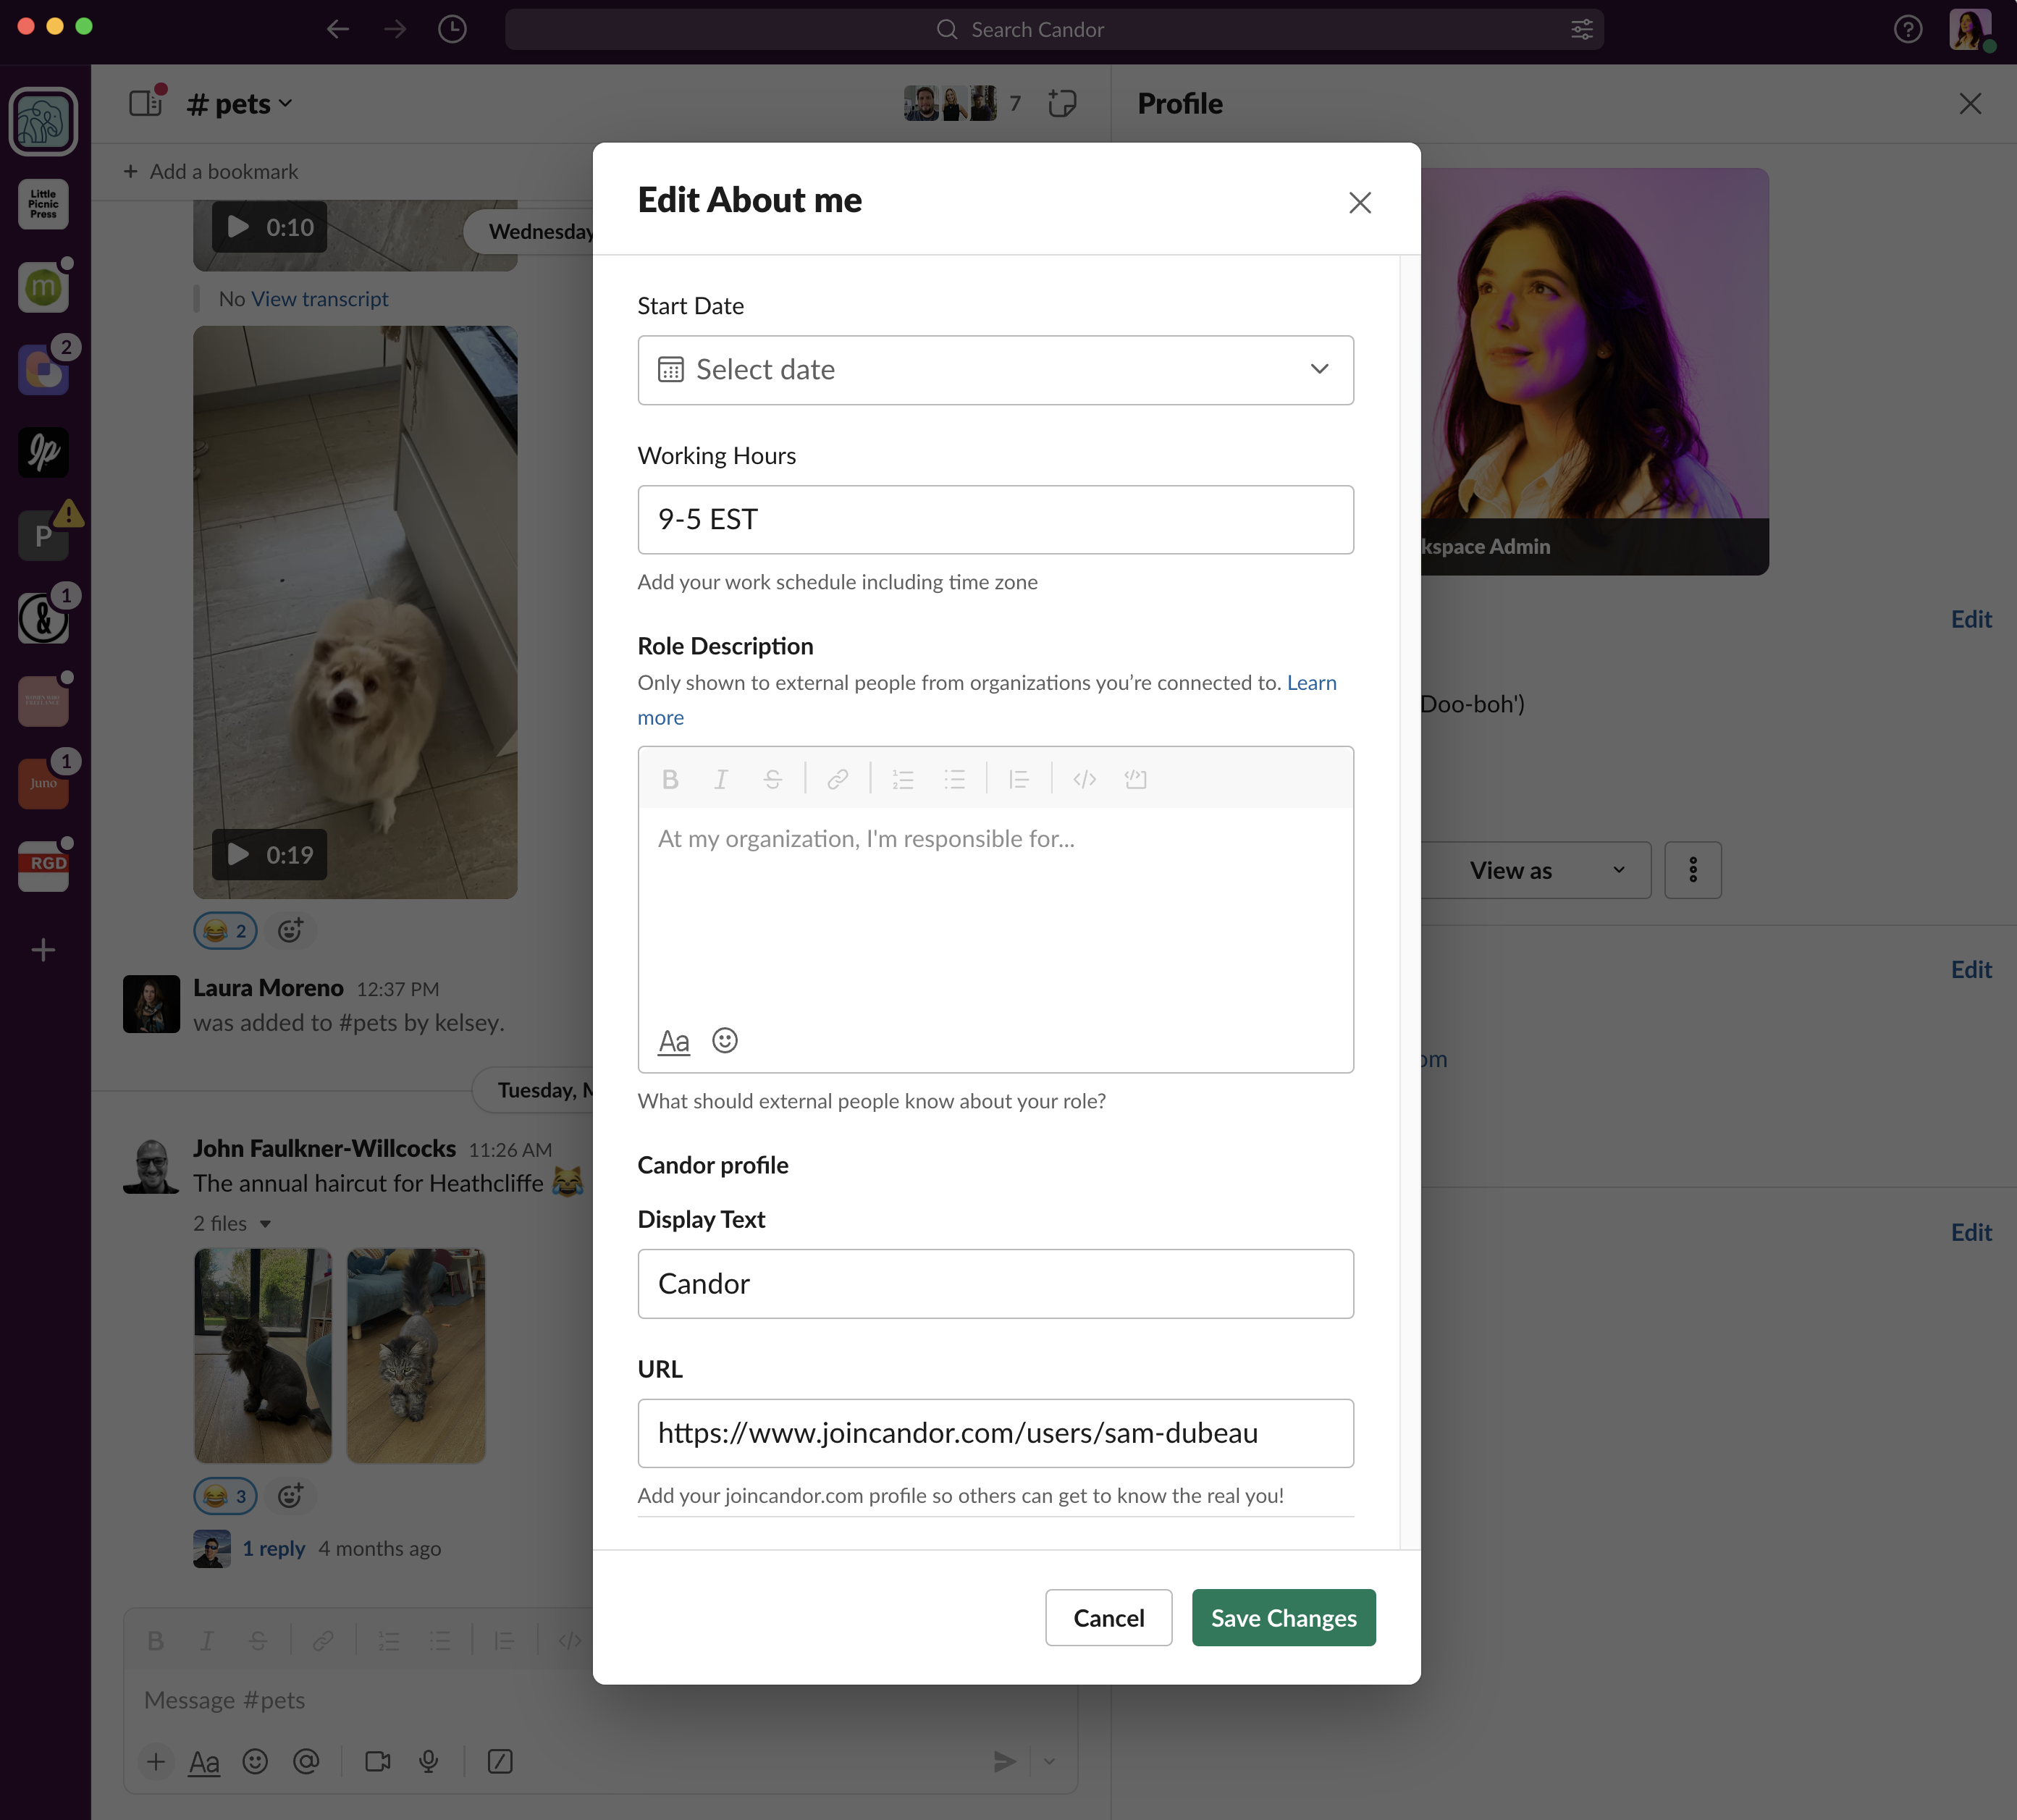Click into the Working Hours field
The height and width of the screenshot is (1820, 2017).
point(995,520)
